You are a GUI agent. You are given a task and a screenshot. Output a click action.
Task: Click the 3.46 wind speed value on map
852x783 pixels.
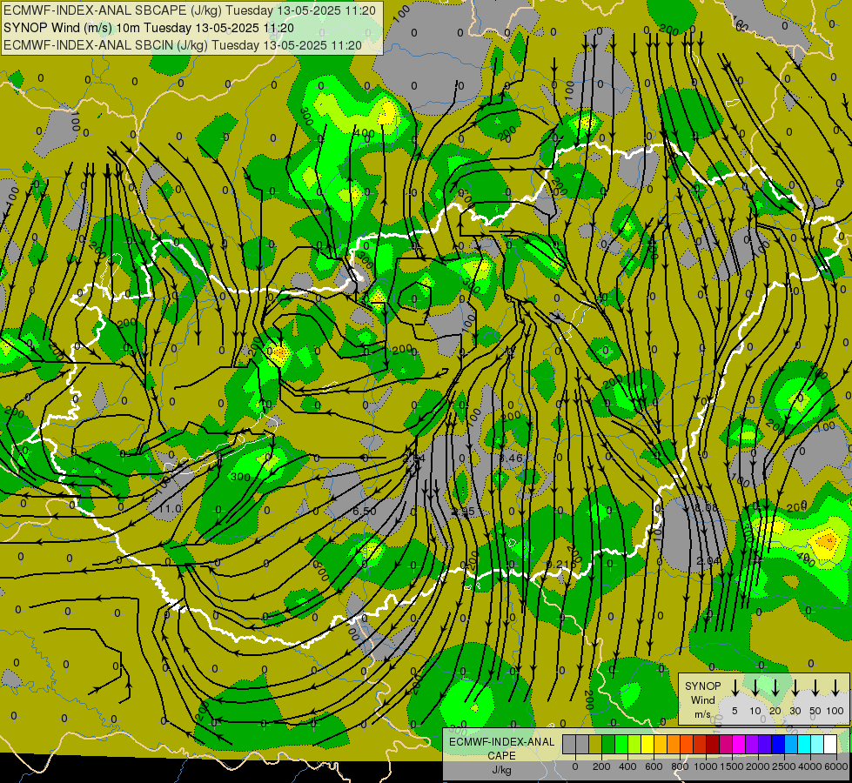(x=512, y=458)
